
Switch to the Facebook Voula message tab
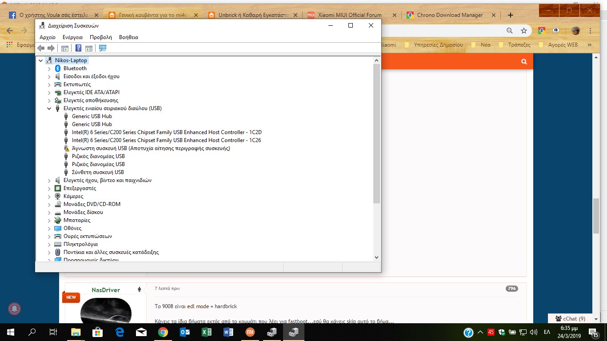[53, 15]
